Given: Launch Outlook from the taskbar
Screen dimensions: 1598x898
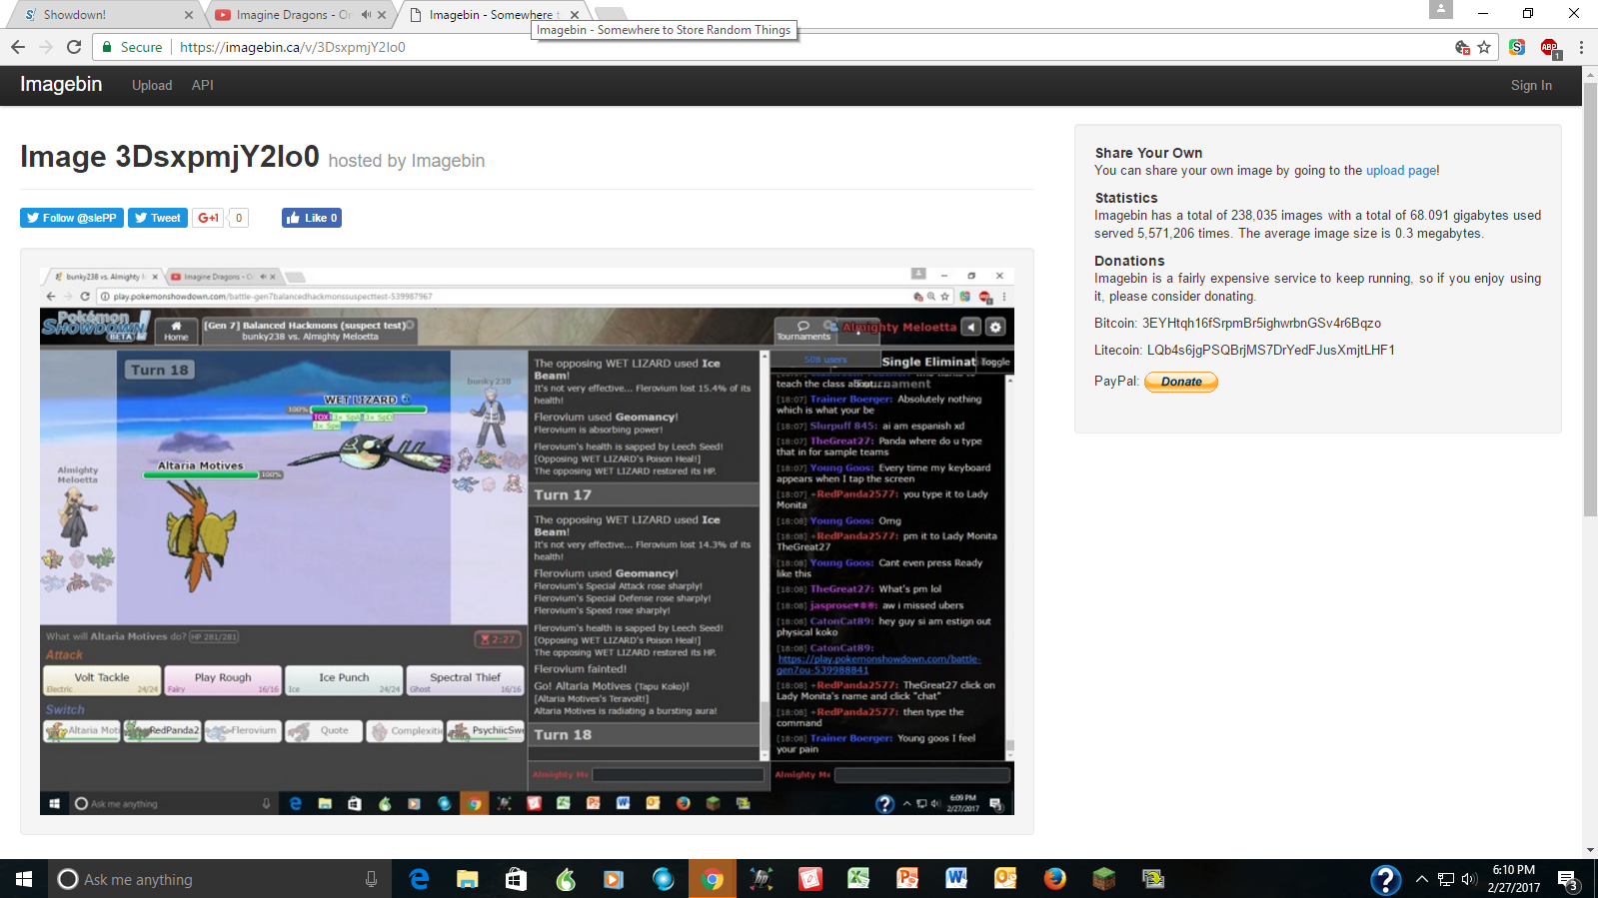Looking at the screenshot, I should tap(1005, 879).
